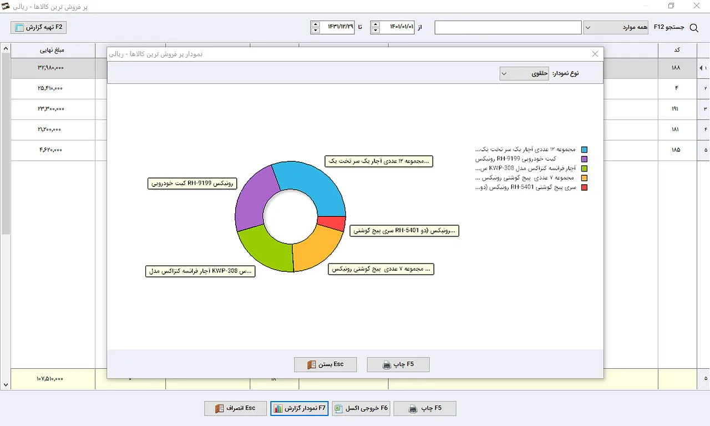The width and height of the screenshot is (710, 426).
Task: Export with the F6 خروجی اکسل button
Action: pyautogui.click(x=361, y=408)
